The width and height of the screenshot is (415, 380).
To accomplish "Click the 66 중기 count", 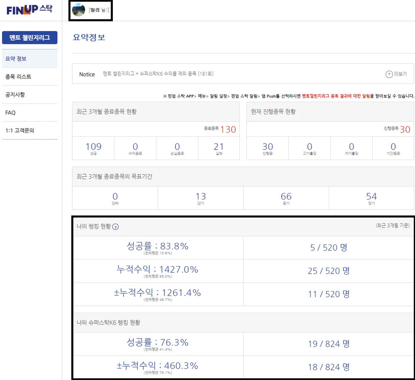I will (286, 197).
